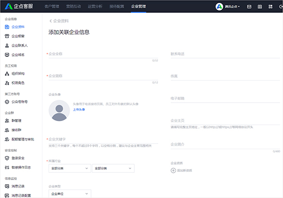Go to 企业橱窗 in sidebar
Image resolution: width=283 pixels, height=198 pixels.
click(18, 36)
